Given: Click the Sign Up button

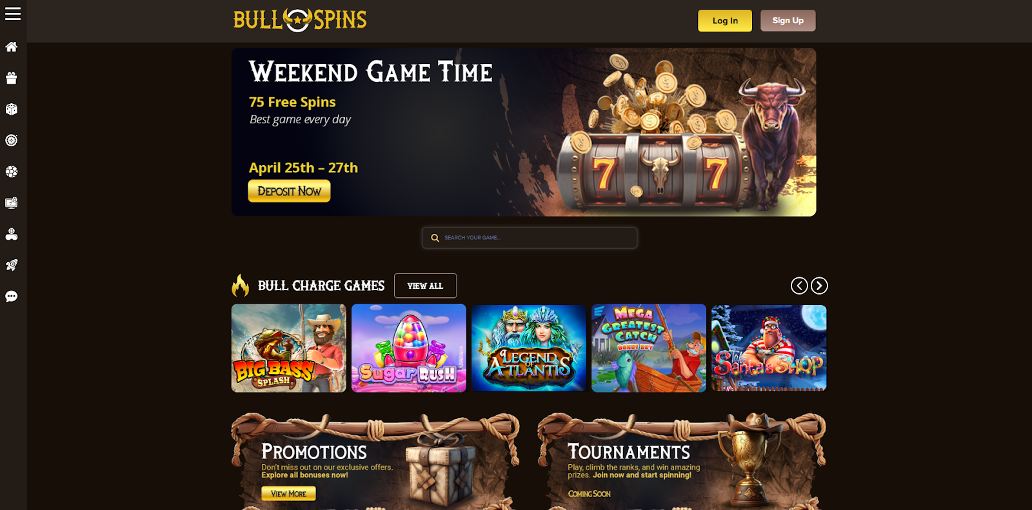Looking at the screenshot, I should [788, 21].
